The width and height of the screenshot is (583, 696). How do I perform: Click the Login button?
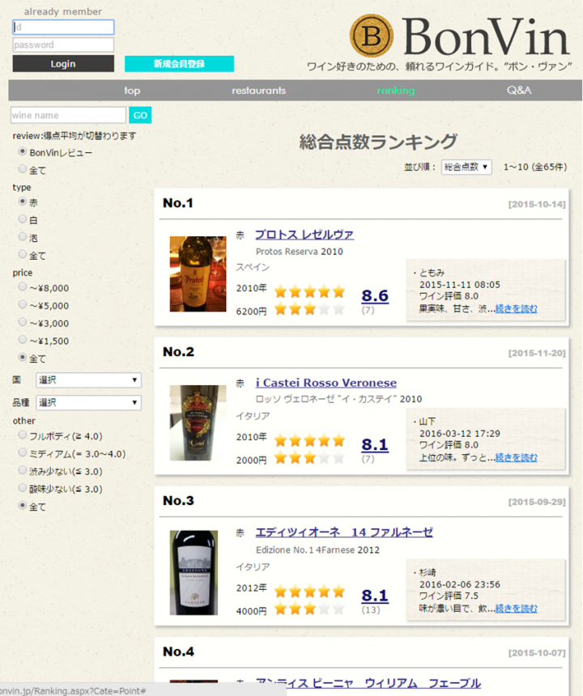[x=63, y=64]
